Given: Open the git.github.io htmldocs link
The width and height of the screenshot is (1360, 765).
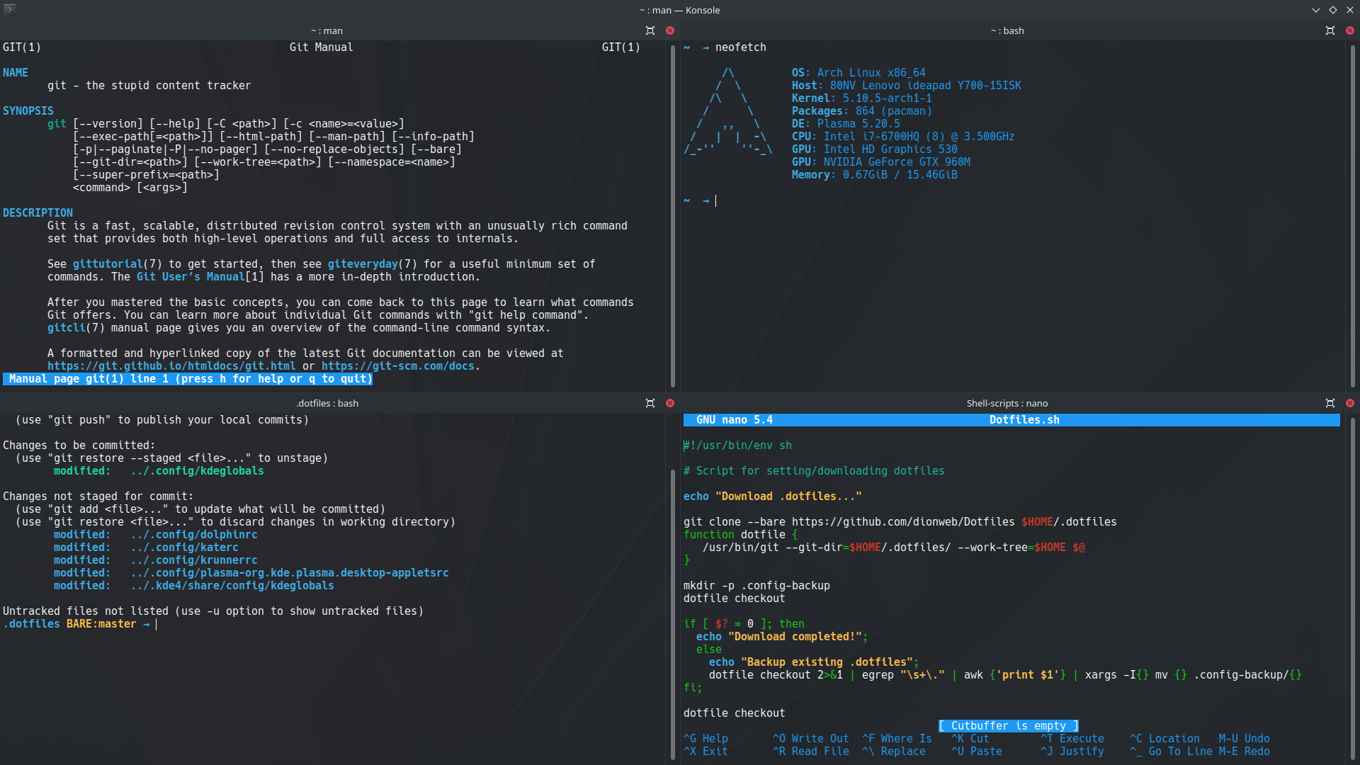Looking at the screenshot, I should [x=171, y=366].
